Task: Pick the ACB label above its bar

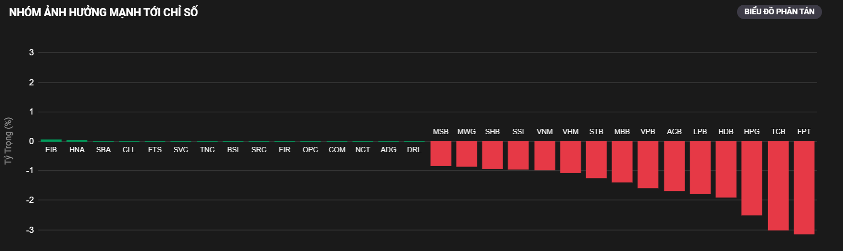Action: pos(674,132)
